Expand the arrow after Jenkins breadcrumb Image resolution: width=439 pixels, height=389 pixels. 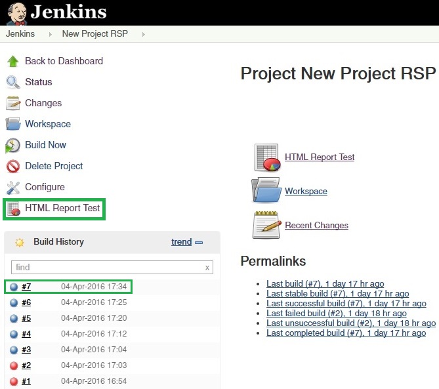(50, 34)
